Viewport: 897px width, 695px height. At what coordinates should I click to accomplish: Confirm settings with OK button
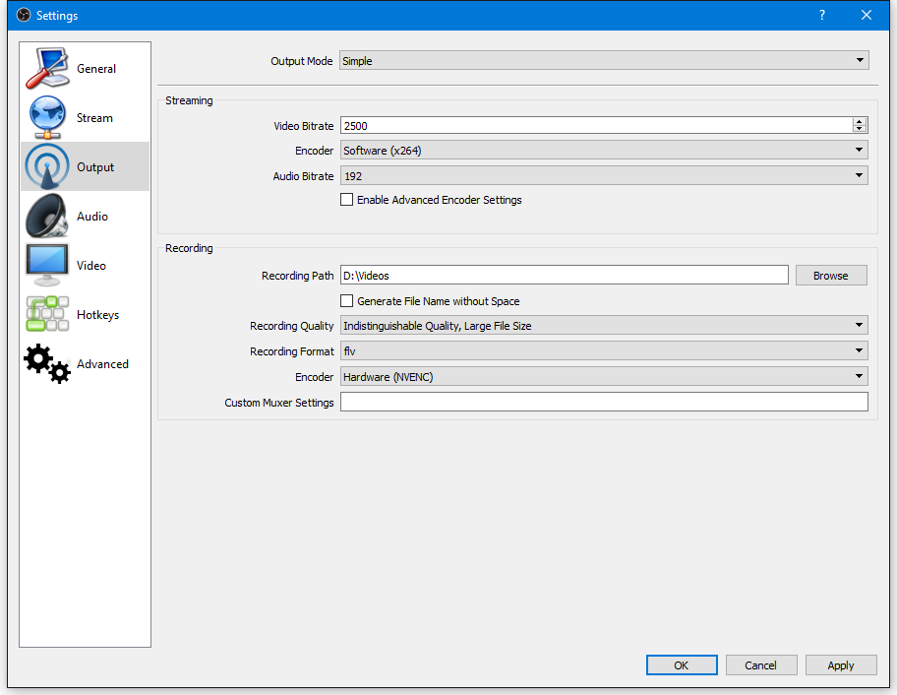pos(682,665)
